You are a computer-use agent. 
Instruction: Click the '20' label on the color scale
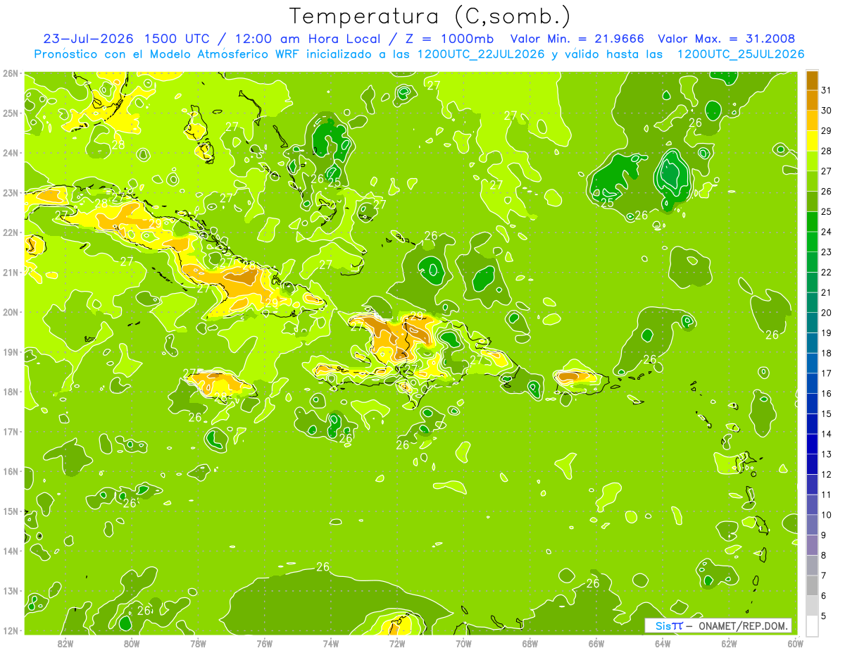coord(827,313)
